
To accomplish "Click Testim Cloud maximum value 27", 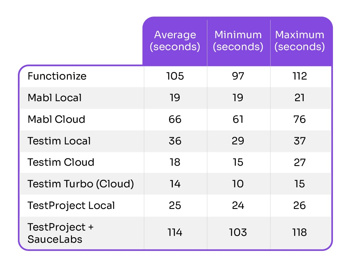I will coord(300,162).
